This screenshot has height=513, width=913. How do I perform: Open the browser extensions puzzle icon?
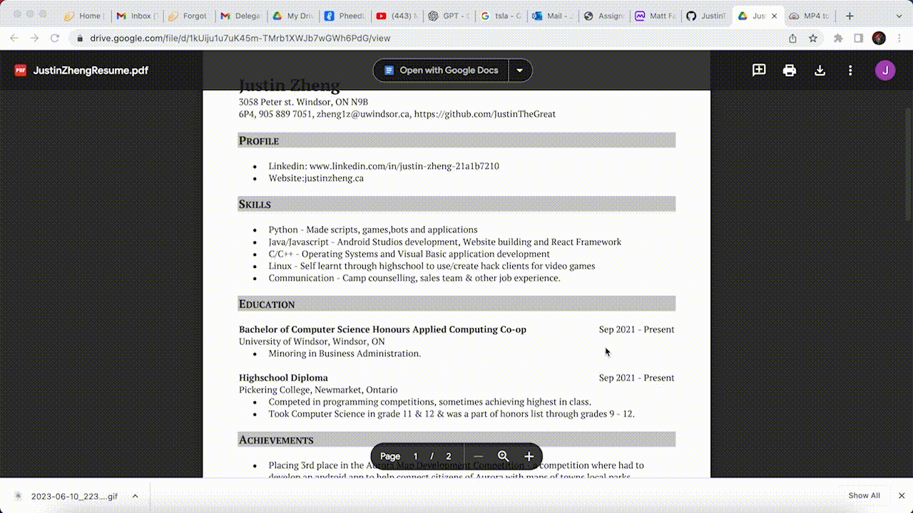point(838,38)
